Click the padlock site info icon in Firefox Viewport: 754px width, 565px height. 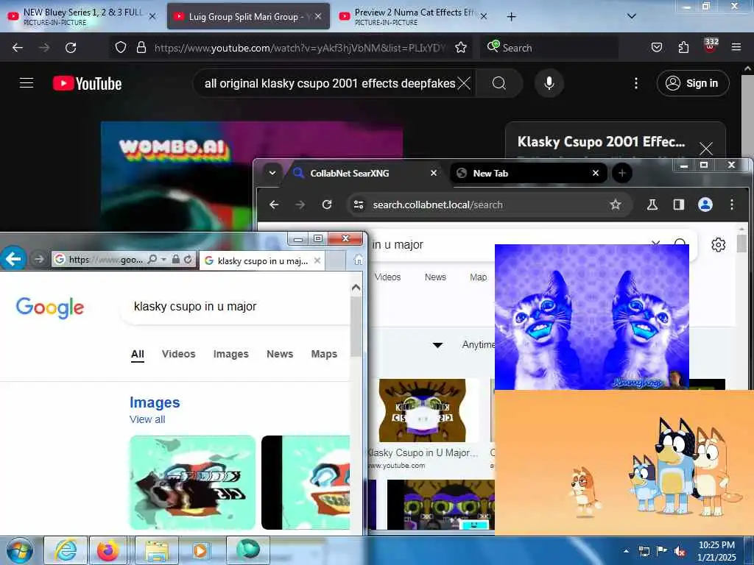click(x=141, y=47)
